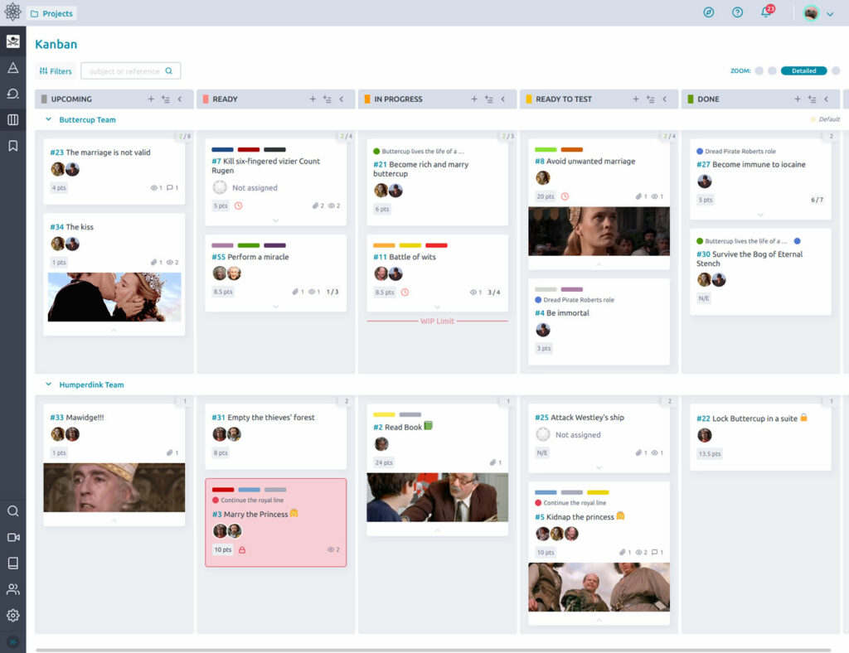The image size is (849, 653).
Task: Open story #55 Perform a miracle
Action: click(250, 257)
